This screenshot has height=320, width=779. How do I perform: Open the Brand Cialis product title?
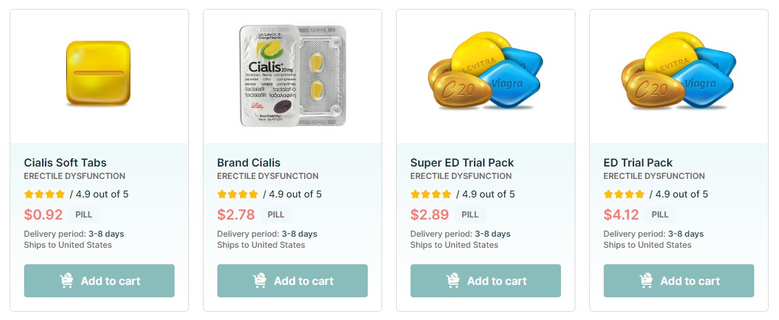[249, 162]
